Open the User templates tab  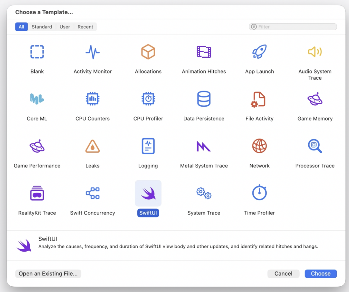click(65, 27)
